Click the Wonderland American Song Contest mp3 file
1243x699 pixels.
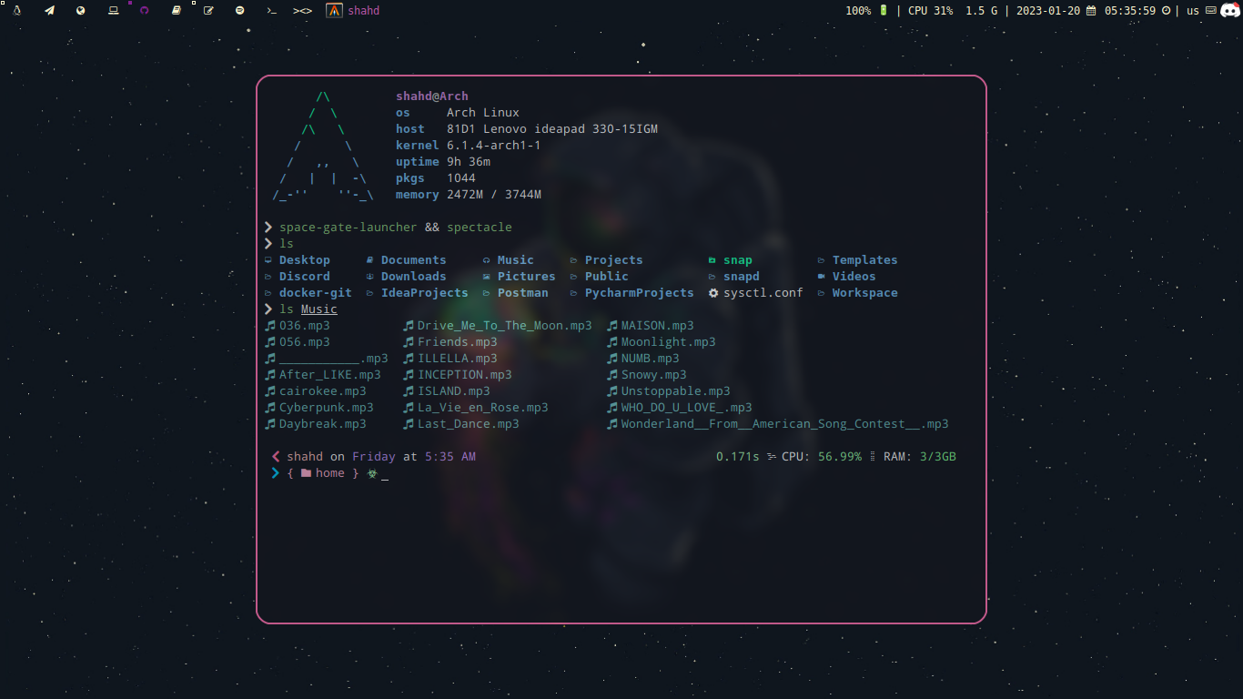pyautogui.click(x=785, y=424)
